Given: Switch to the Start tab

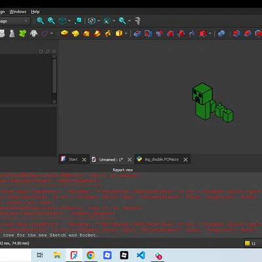Looking at the screenshot, I should [x=73, y=159].
